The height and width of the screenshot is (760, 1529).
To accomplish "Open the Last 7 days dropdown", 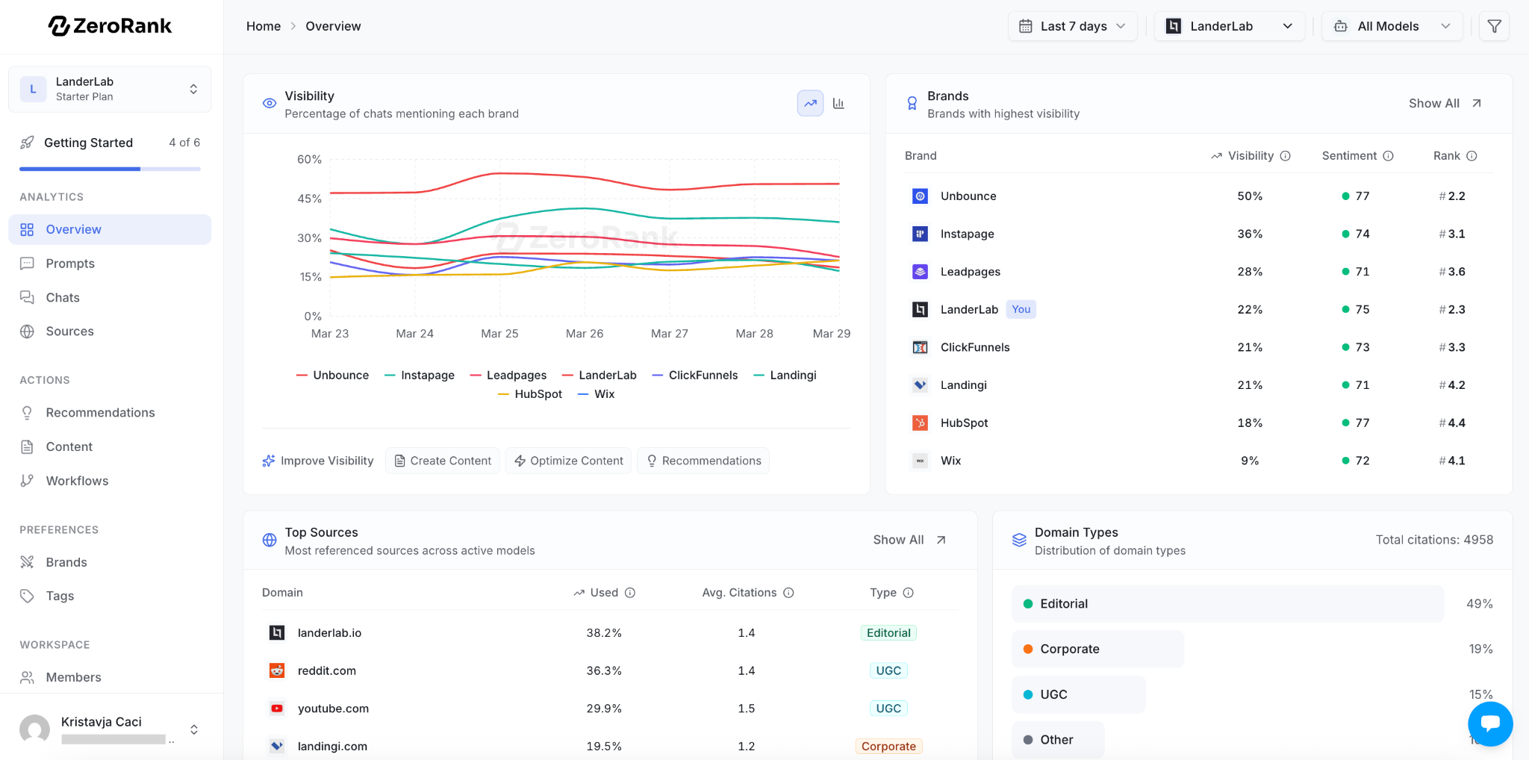I will click(x=1072, y=26).
